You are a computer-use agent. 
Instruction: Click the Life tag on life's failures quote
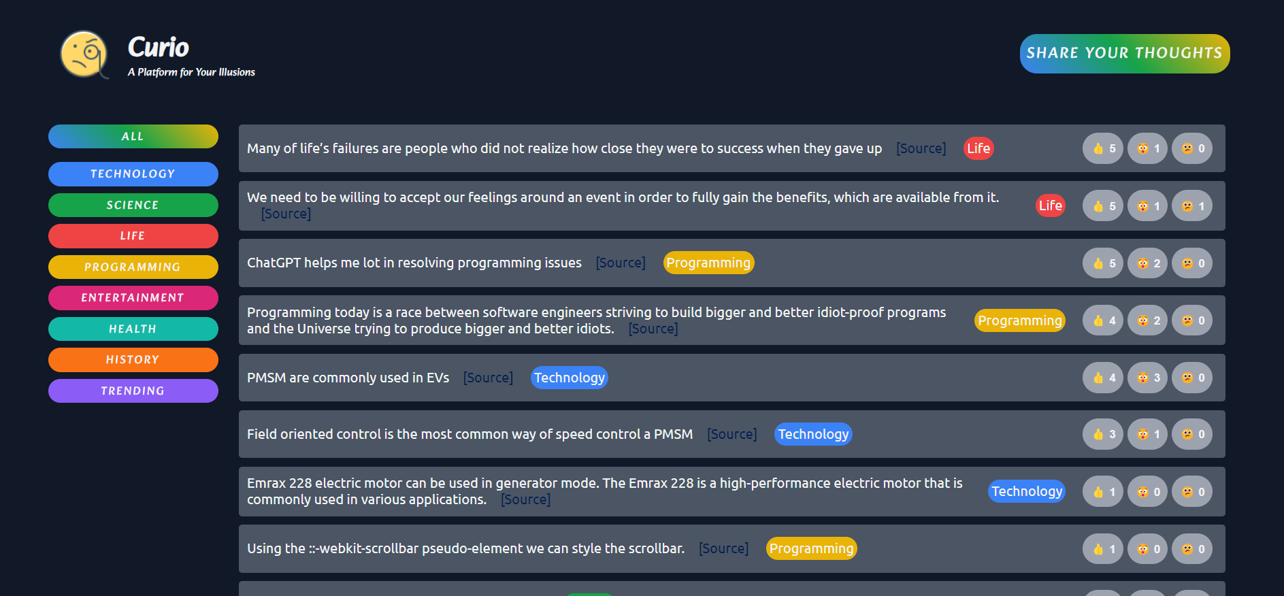978,148
